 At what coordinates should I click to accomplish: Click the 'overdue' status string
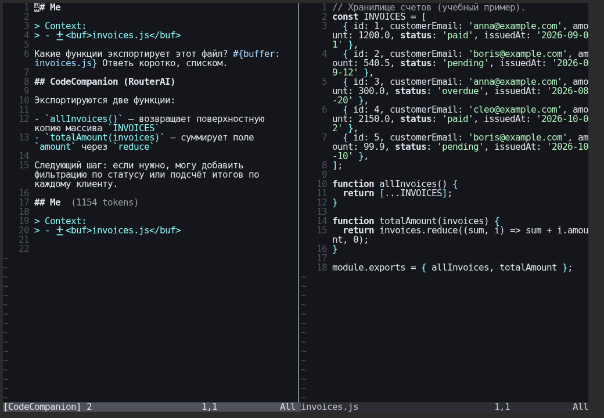coord(461,91)
